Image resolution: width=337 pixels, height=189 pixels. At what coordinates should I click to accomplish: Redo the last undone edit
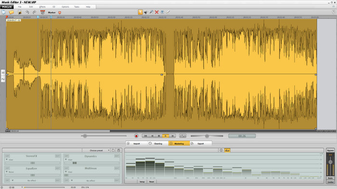pyautogui.click(x=34, y=12)
